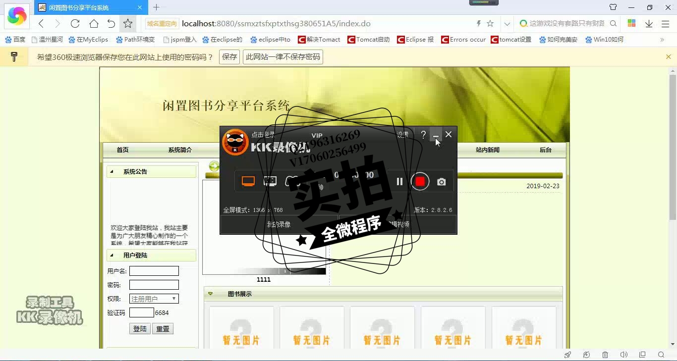The width and height of the screenshot is (677, 361).
Task: Open the browser downloads
Action: (x=649, y=23)
